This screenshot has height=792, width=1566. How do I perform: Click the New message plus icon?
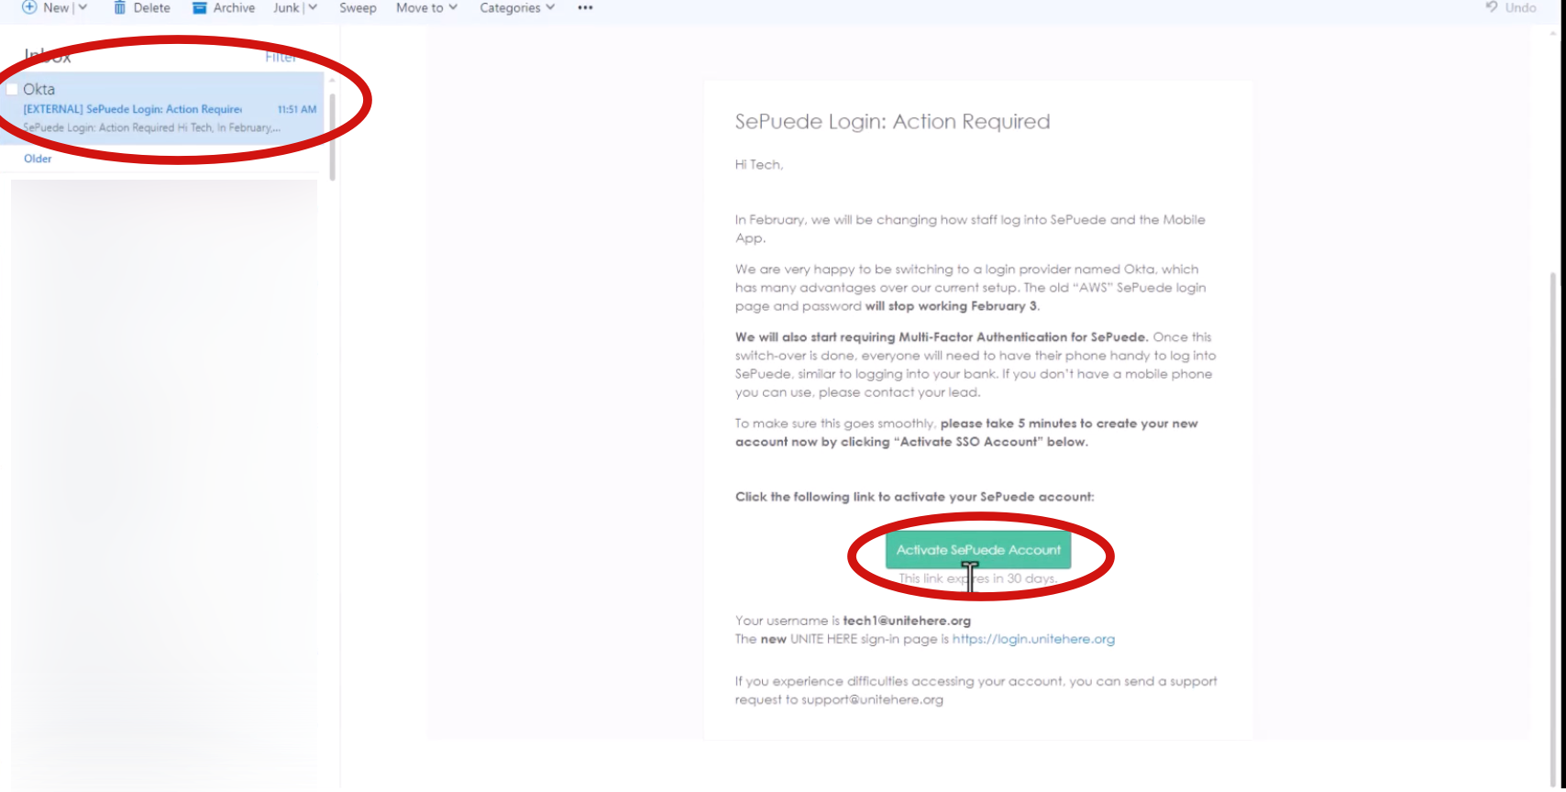tap(29, 7)
